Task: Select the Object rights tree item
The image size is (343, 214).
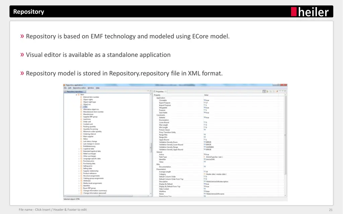Action: [x=88, y=100]
